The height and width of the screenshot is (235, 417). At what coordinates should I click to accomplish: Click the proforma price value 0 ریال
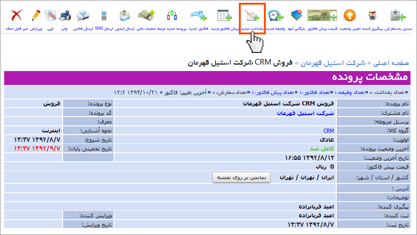pos(325,167)
